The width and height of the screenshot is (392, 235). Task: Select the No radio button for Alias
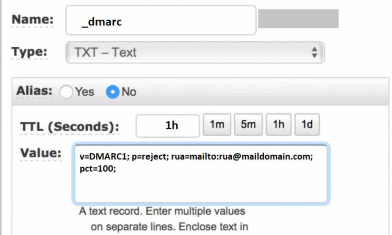pos(113,92)
